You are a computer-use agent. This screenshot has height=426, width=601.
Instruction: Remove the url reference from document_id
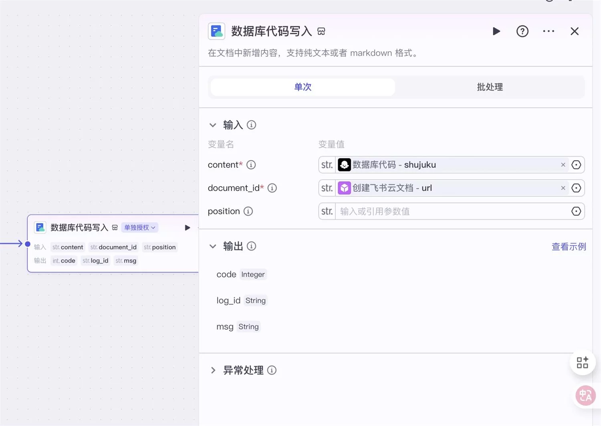point(563,188)
